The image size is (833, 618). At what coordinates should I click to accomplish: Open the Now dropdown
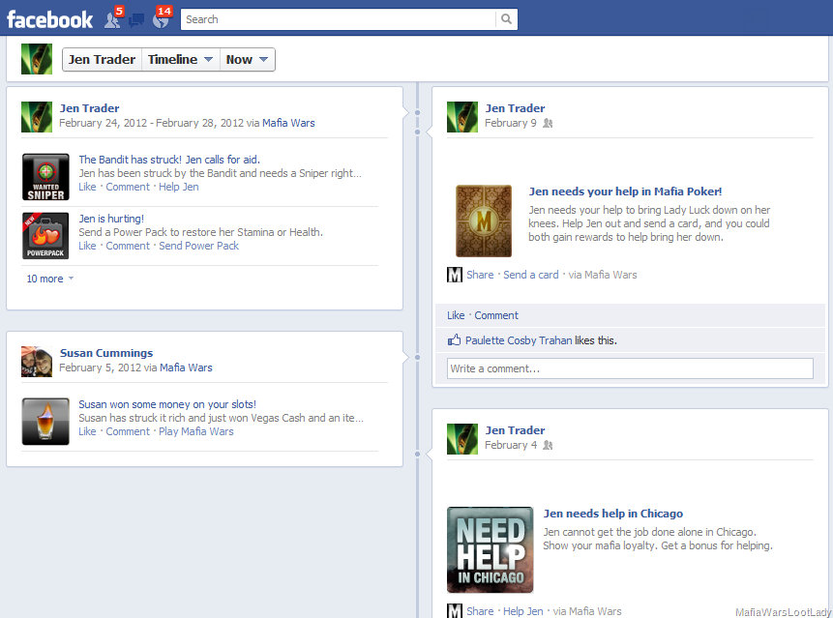[x=247, y=59]
